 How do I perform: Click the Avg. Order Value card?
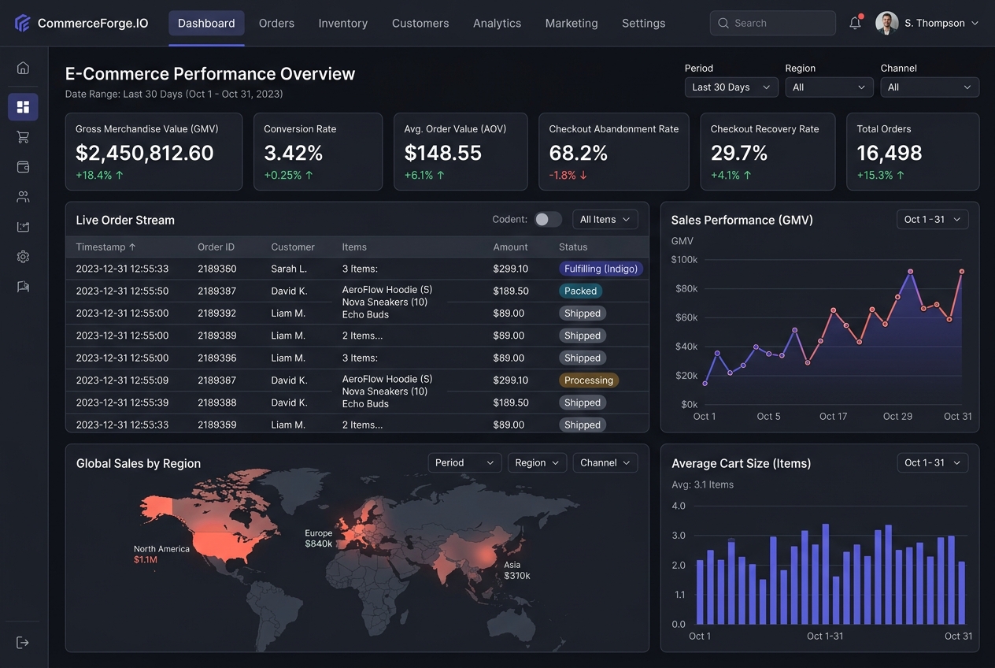[x=461, y=151]
